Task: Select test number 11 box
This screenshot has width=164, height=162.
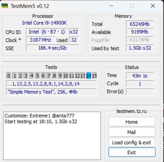Action: [71, 76]
